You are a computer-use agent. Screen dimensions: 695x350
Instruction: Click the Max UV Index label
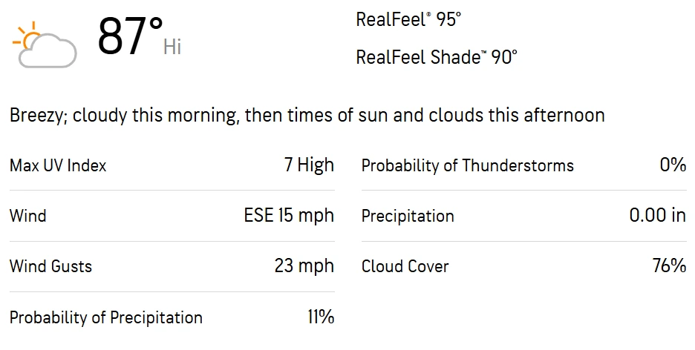coord(58,165)
